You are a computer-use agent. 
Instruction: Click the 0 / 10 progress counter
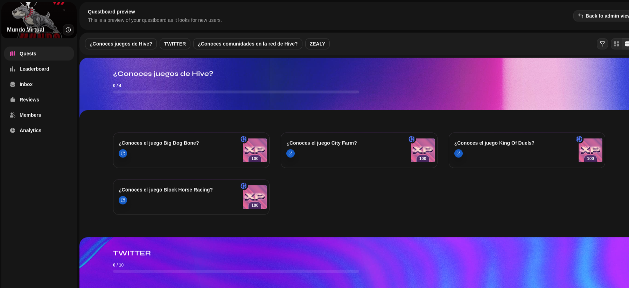coord(118,265)
